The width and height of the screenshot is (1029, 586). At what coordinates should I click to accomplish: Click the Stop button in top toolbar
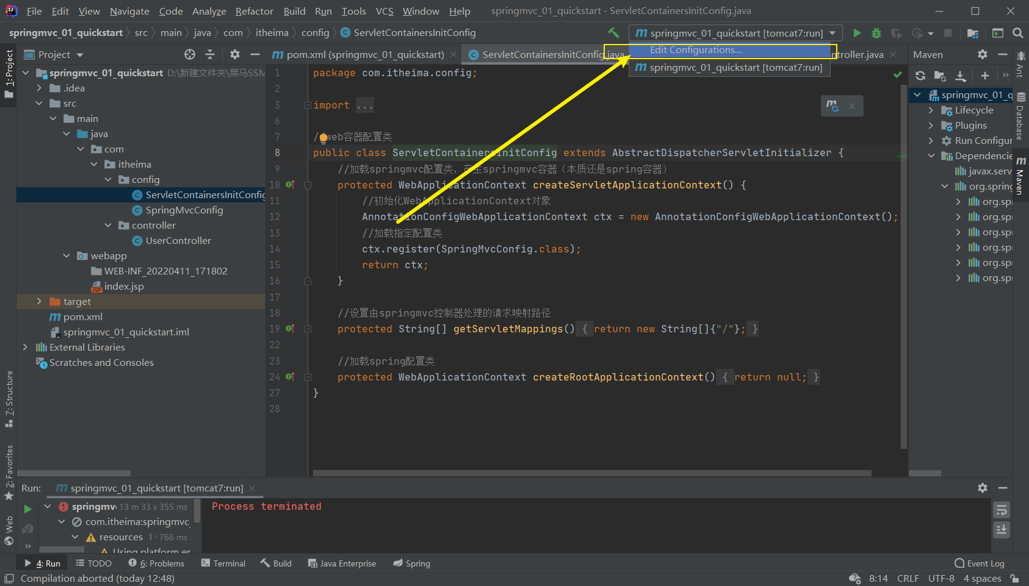pyautogui.click(x=948, y=33)
